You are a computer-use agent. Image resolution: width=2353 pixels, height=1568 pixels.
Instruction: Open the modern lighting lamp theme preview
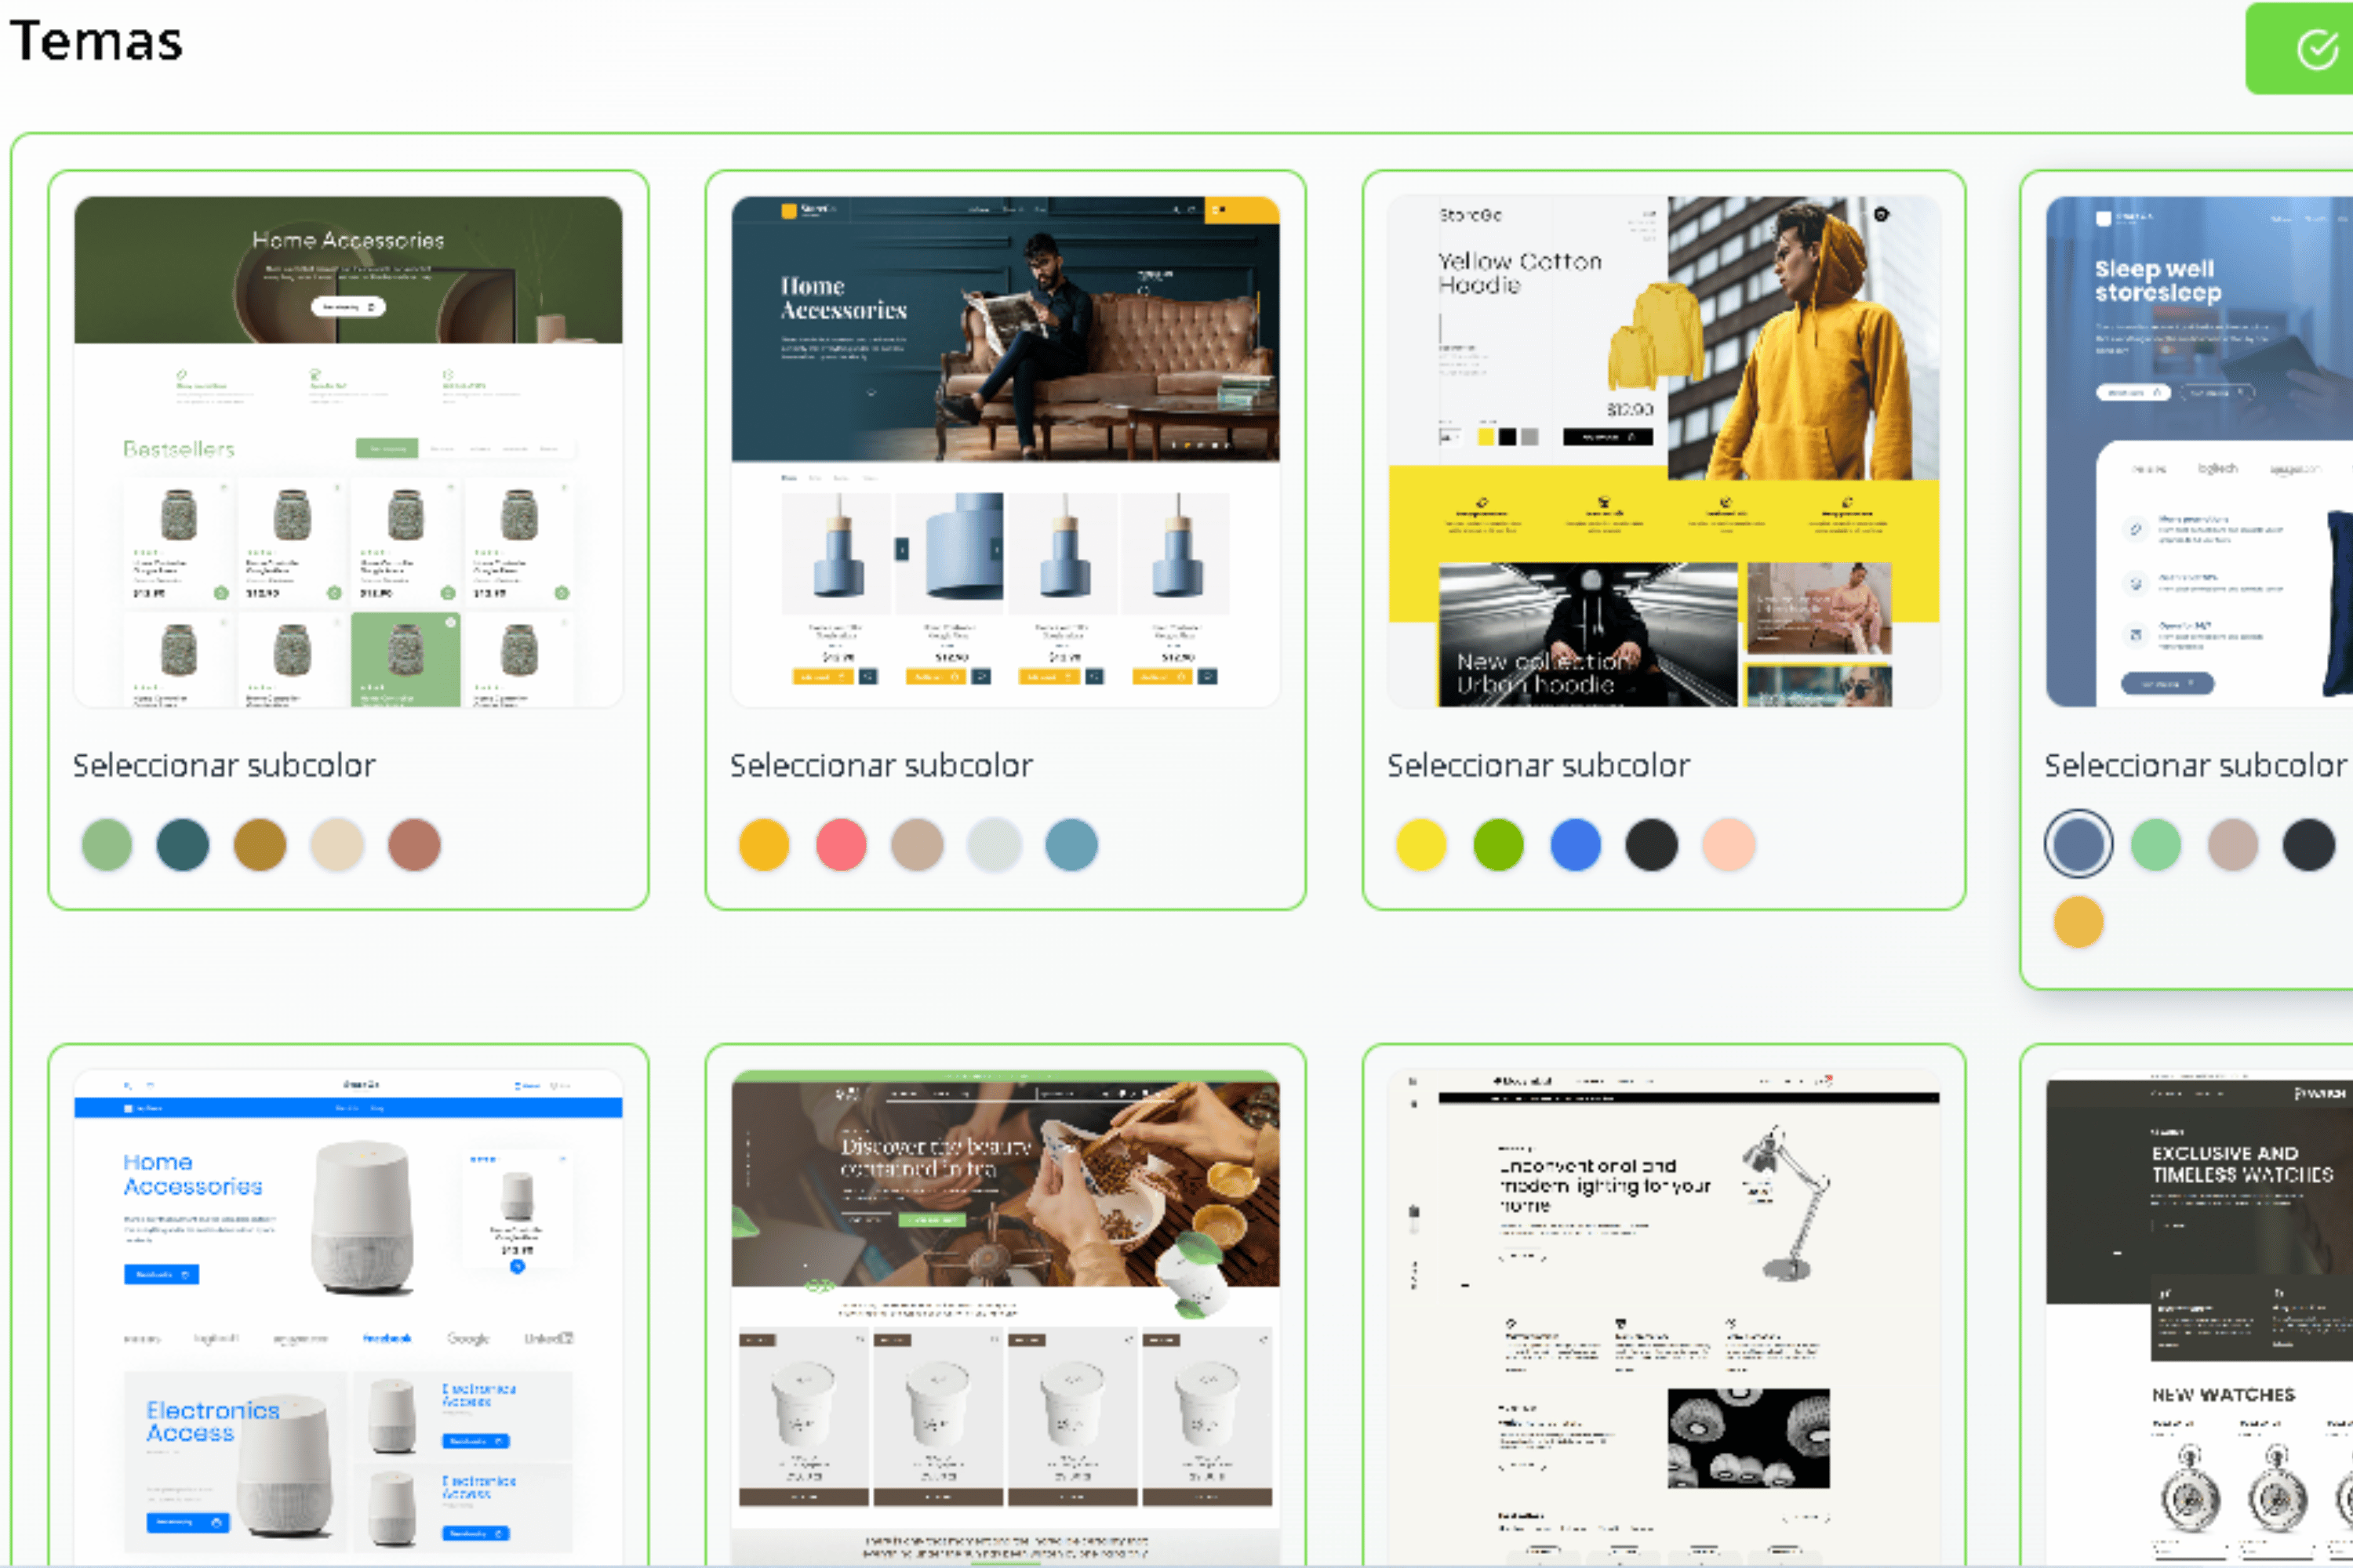pos(1664,1318)
